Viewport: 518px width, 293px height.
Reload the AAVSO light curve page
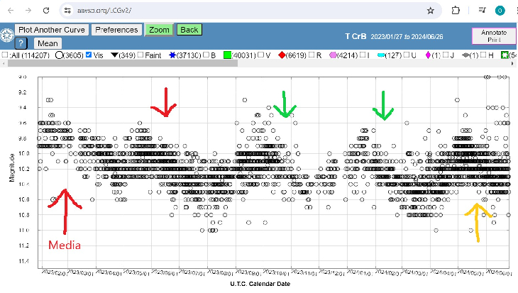click(46, 11)
